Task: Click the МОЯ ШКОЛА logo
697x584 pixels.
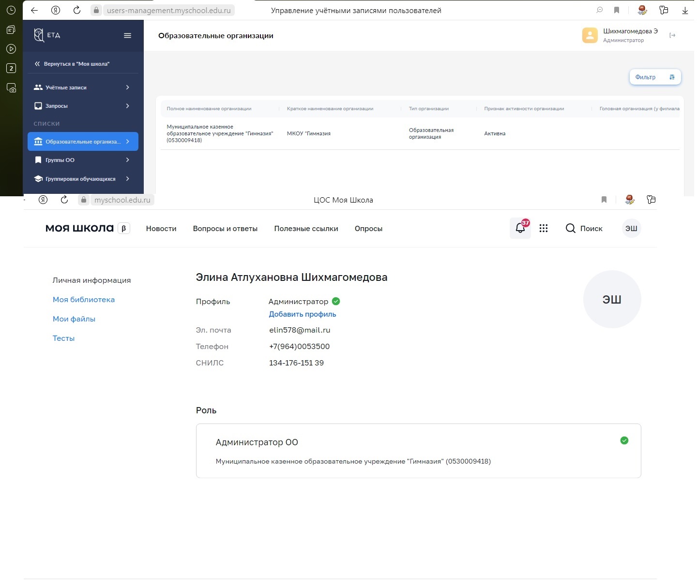Action: click(x=80, y=228)
